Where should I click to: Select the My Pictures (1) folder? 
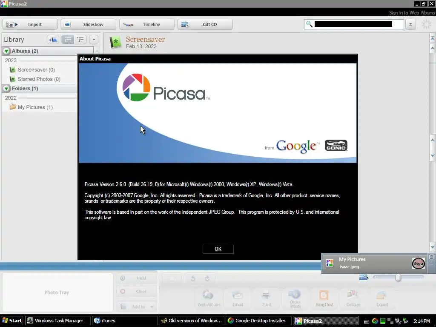click(35, 107)
